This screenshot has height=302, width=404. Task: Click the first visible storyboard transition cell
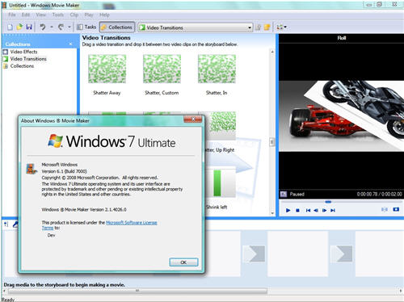tap(254, 254)
